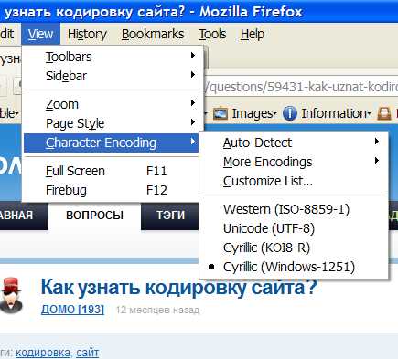The image size is (398, 359).
Task: Select Cyrillic (Windows-1251) encoding
Action: tap(294, 267)
